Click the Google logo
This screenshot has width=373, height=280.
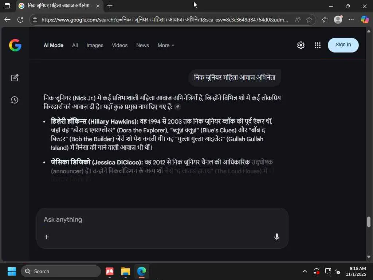pyautogui.click(x=15, y=45)
